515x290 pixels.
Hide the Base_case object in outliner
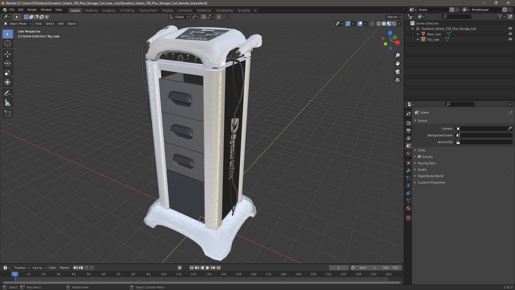click(x=510, y=34)
